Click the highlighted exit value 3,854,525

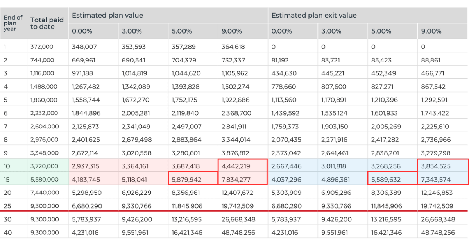(x=436, y=166)
